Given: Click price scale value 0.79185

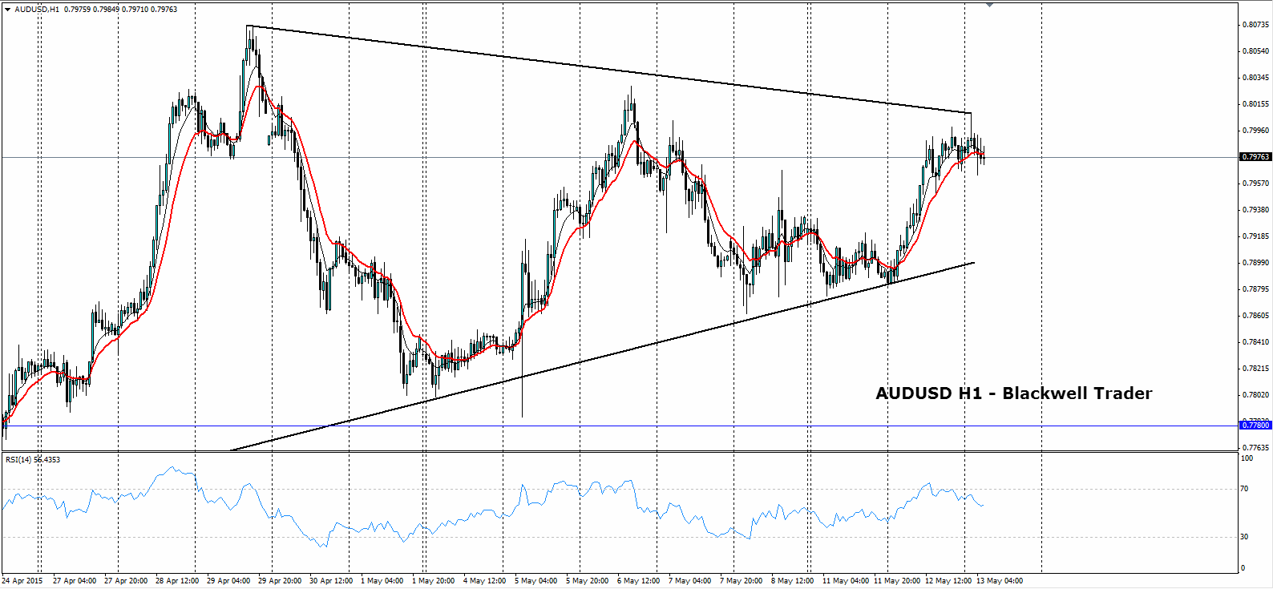Looking at the screenshot, I should pos(1255,236).
